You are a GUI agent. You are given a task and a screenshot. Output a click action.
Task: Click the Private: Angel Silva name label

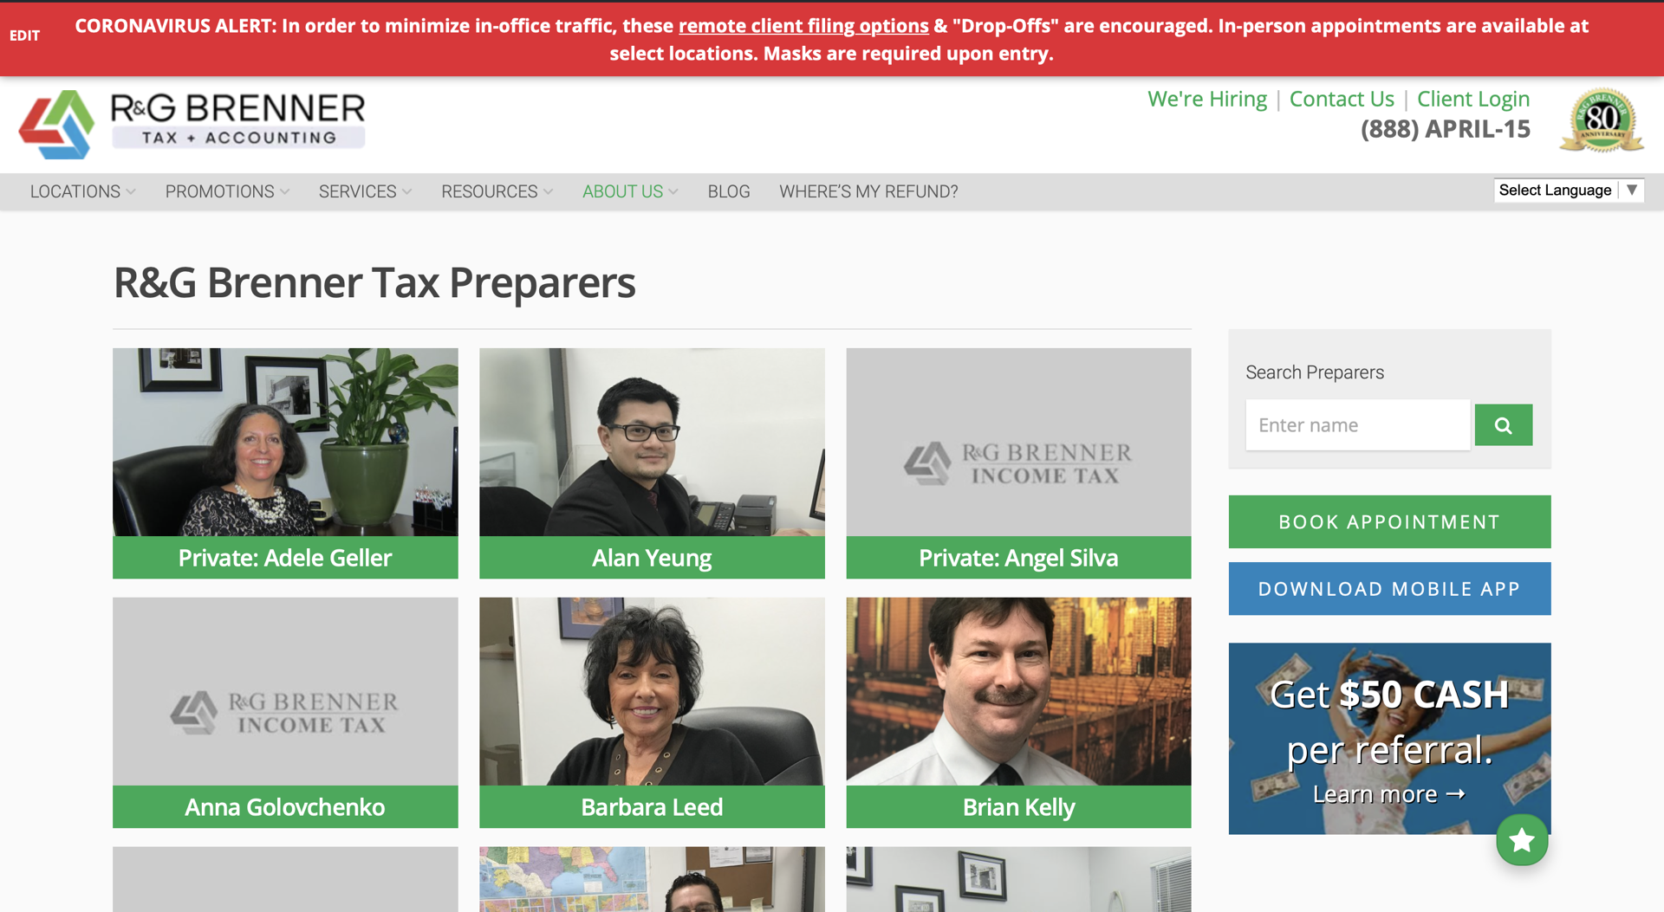click(1018, 558)
